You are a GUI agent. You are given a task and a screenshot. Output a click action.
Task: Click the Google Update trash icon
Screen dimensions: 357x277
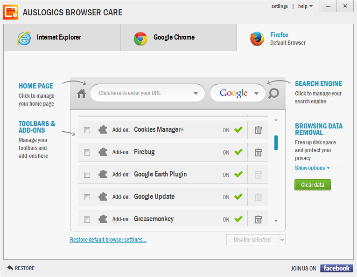coord(258,197)
